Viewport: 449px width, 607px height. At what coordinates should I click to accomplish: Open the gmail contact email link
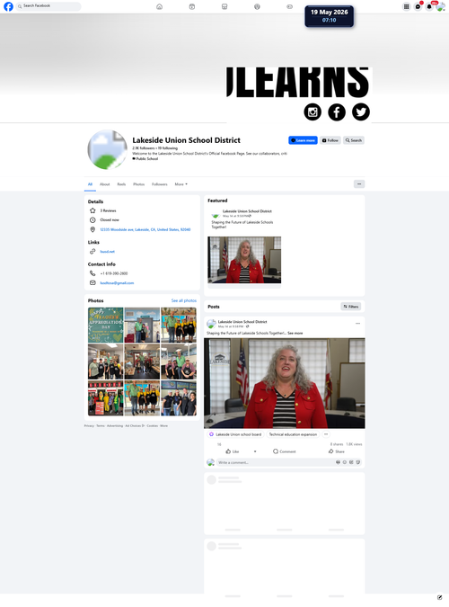point(117,283)
